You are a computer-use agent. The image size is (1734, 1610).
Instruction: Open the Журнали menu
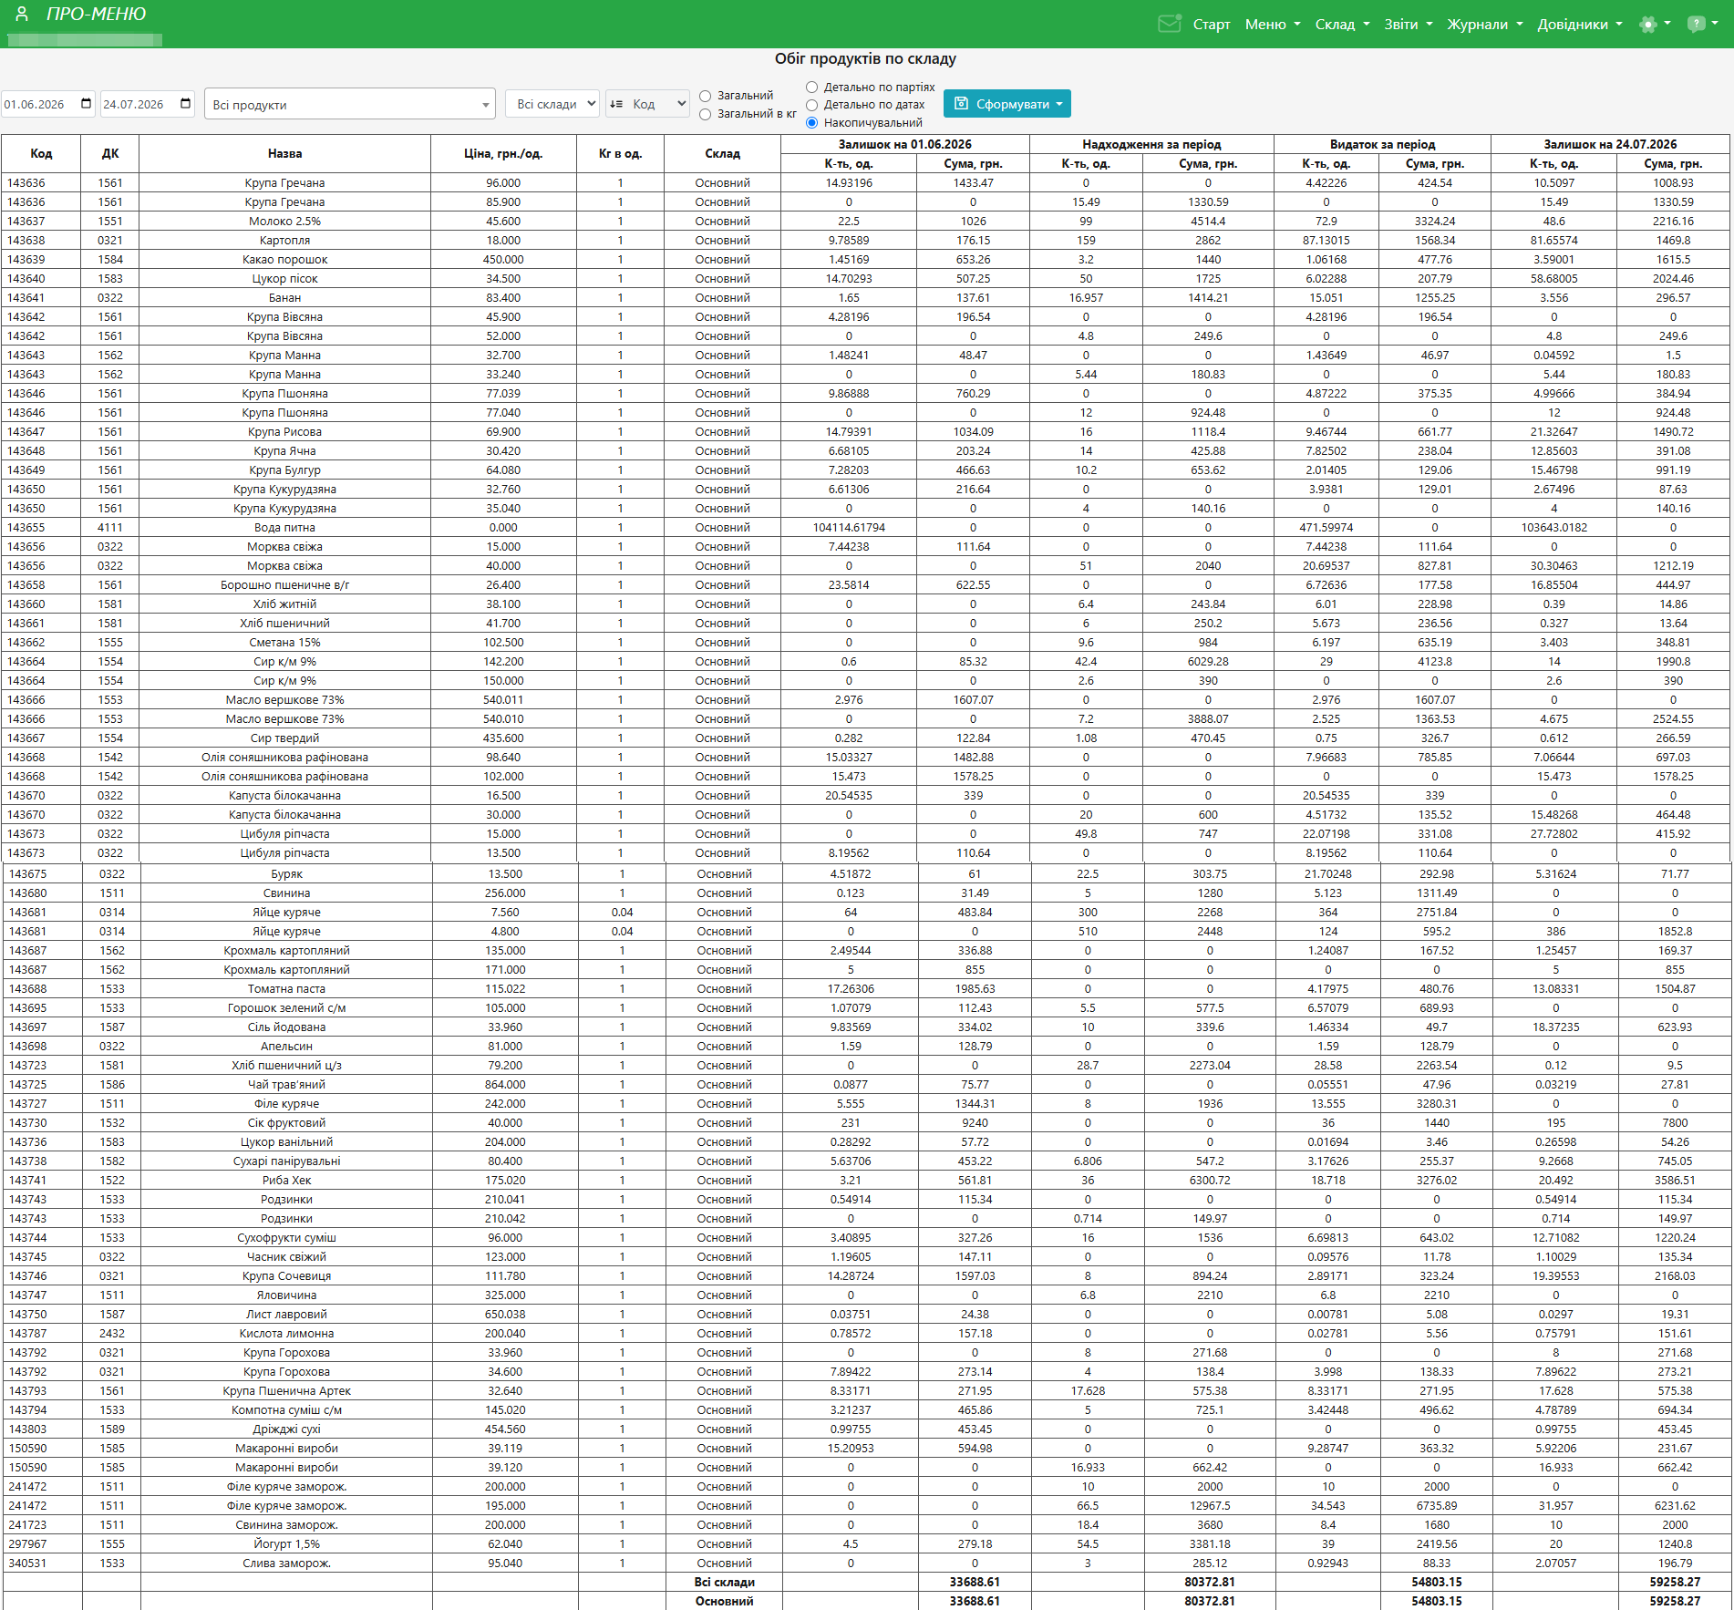[1484, 25]
